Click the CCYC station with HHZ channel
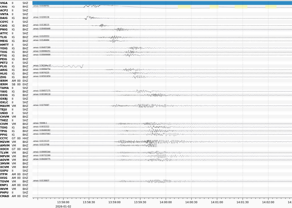The height and width of the screenshot is (208, 292). (4, 138)
